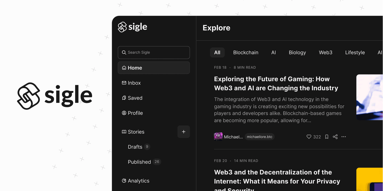Bookmark the Future of Gaming article

pos(327,137)
